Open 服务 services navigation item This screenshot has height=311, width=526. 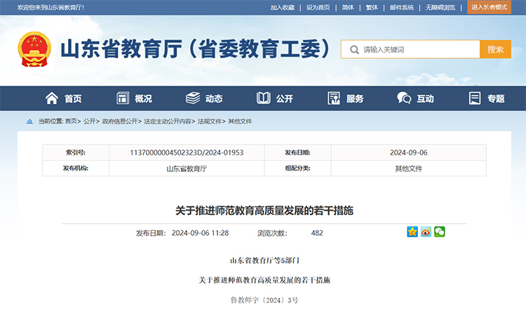click(x=345, y=98)
